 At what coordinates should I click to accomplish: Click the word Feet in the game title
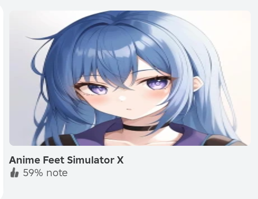pos(54,160)
